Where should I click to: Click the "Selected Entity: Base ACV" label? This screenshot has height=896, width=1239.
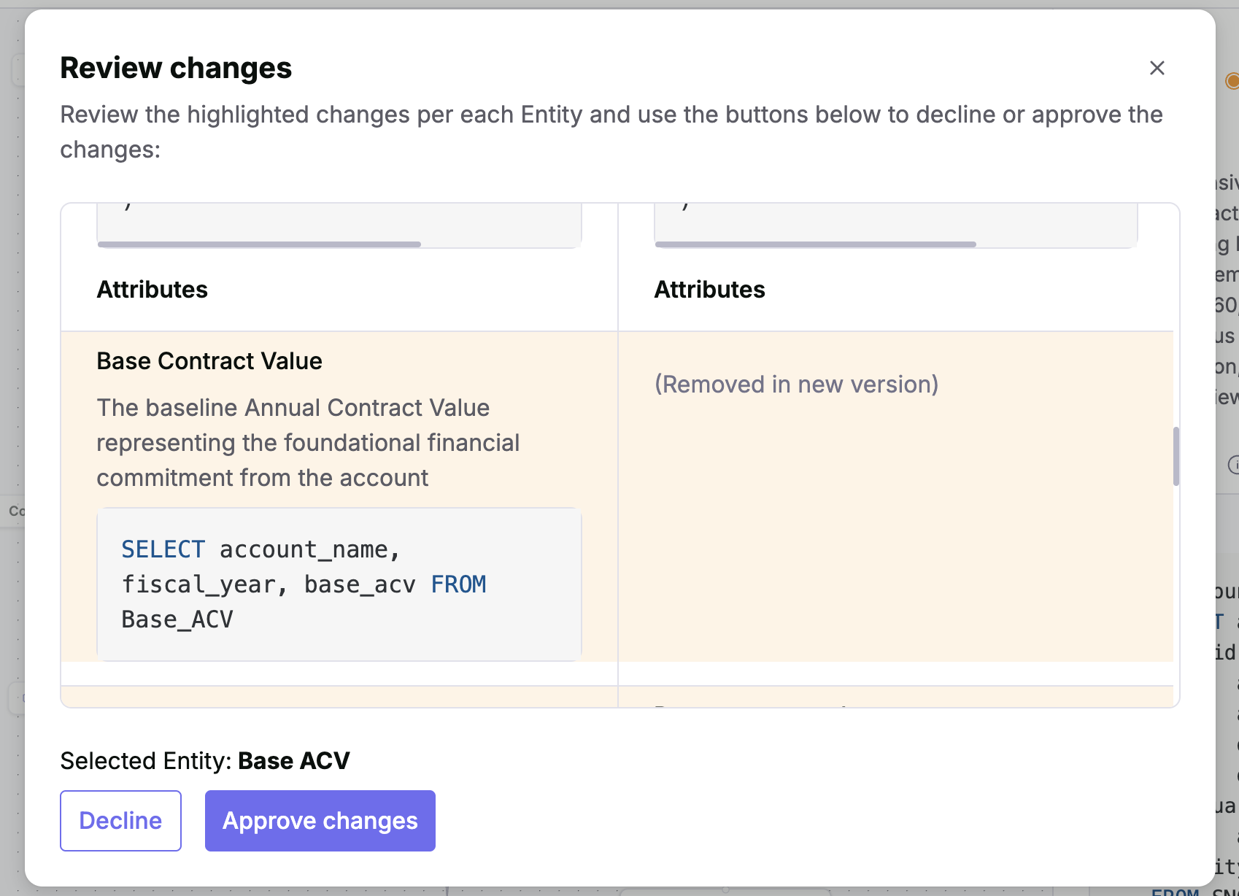(x=205, y=761)
